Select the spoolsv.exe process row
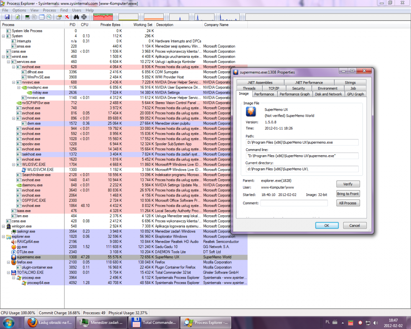 coord(124,144)
